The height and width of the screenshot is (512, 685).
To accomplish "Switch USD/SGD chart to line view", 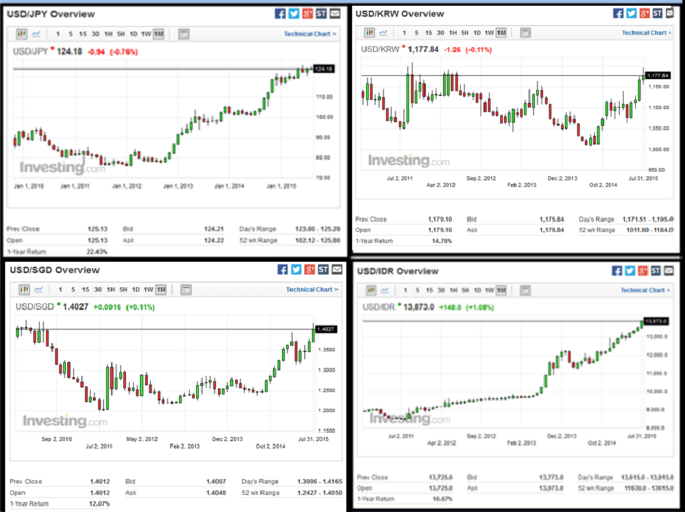I will pos(38,290).
